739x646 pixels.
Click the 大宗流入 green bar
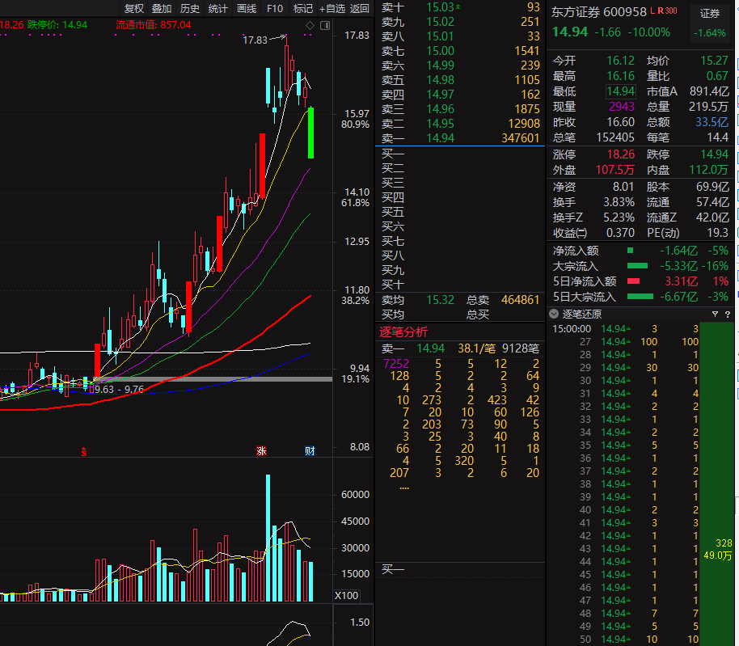(x=637, y=266)
